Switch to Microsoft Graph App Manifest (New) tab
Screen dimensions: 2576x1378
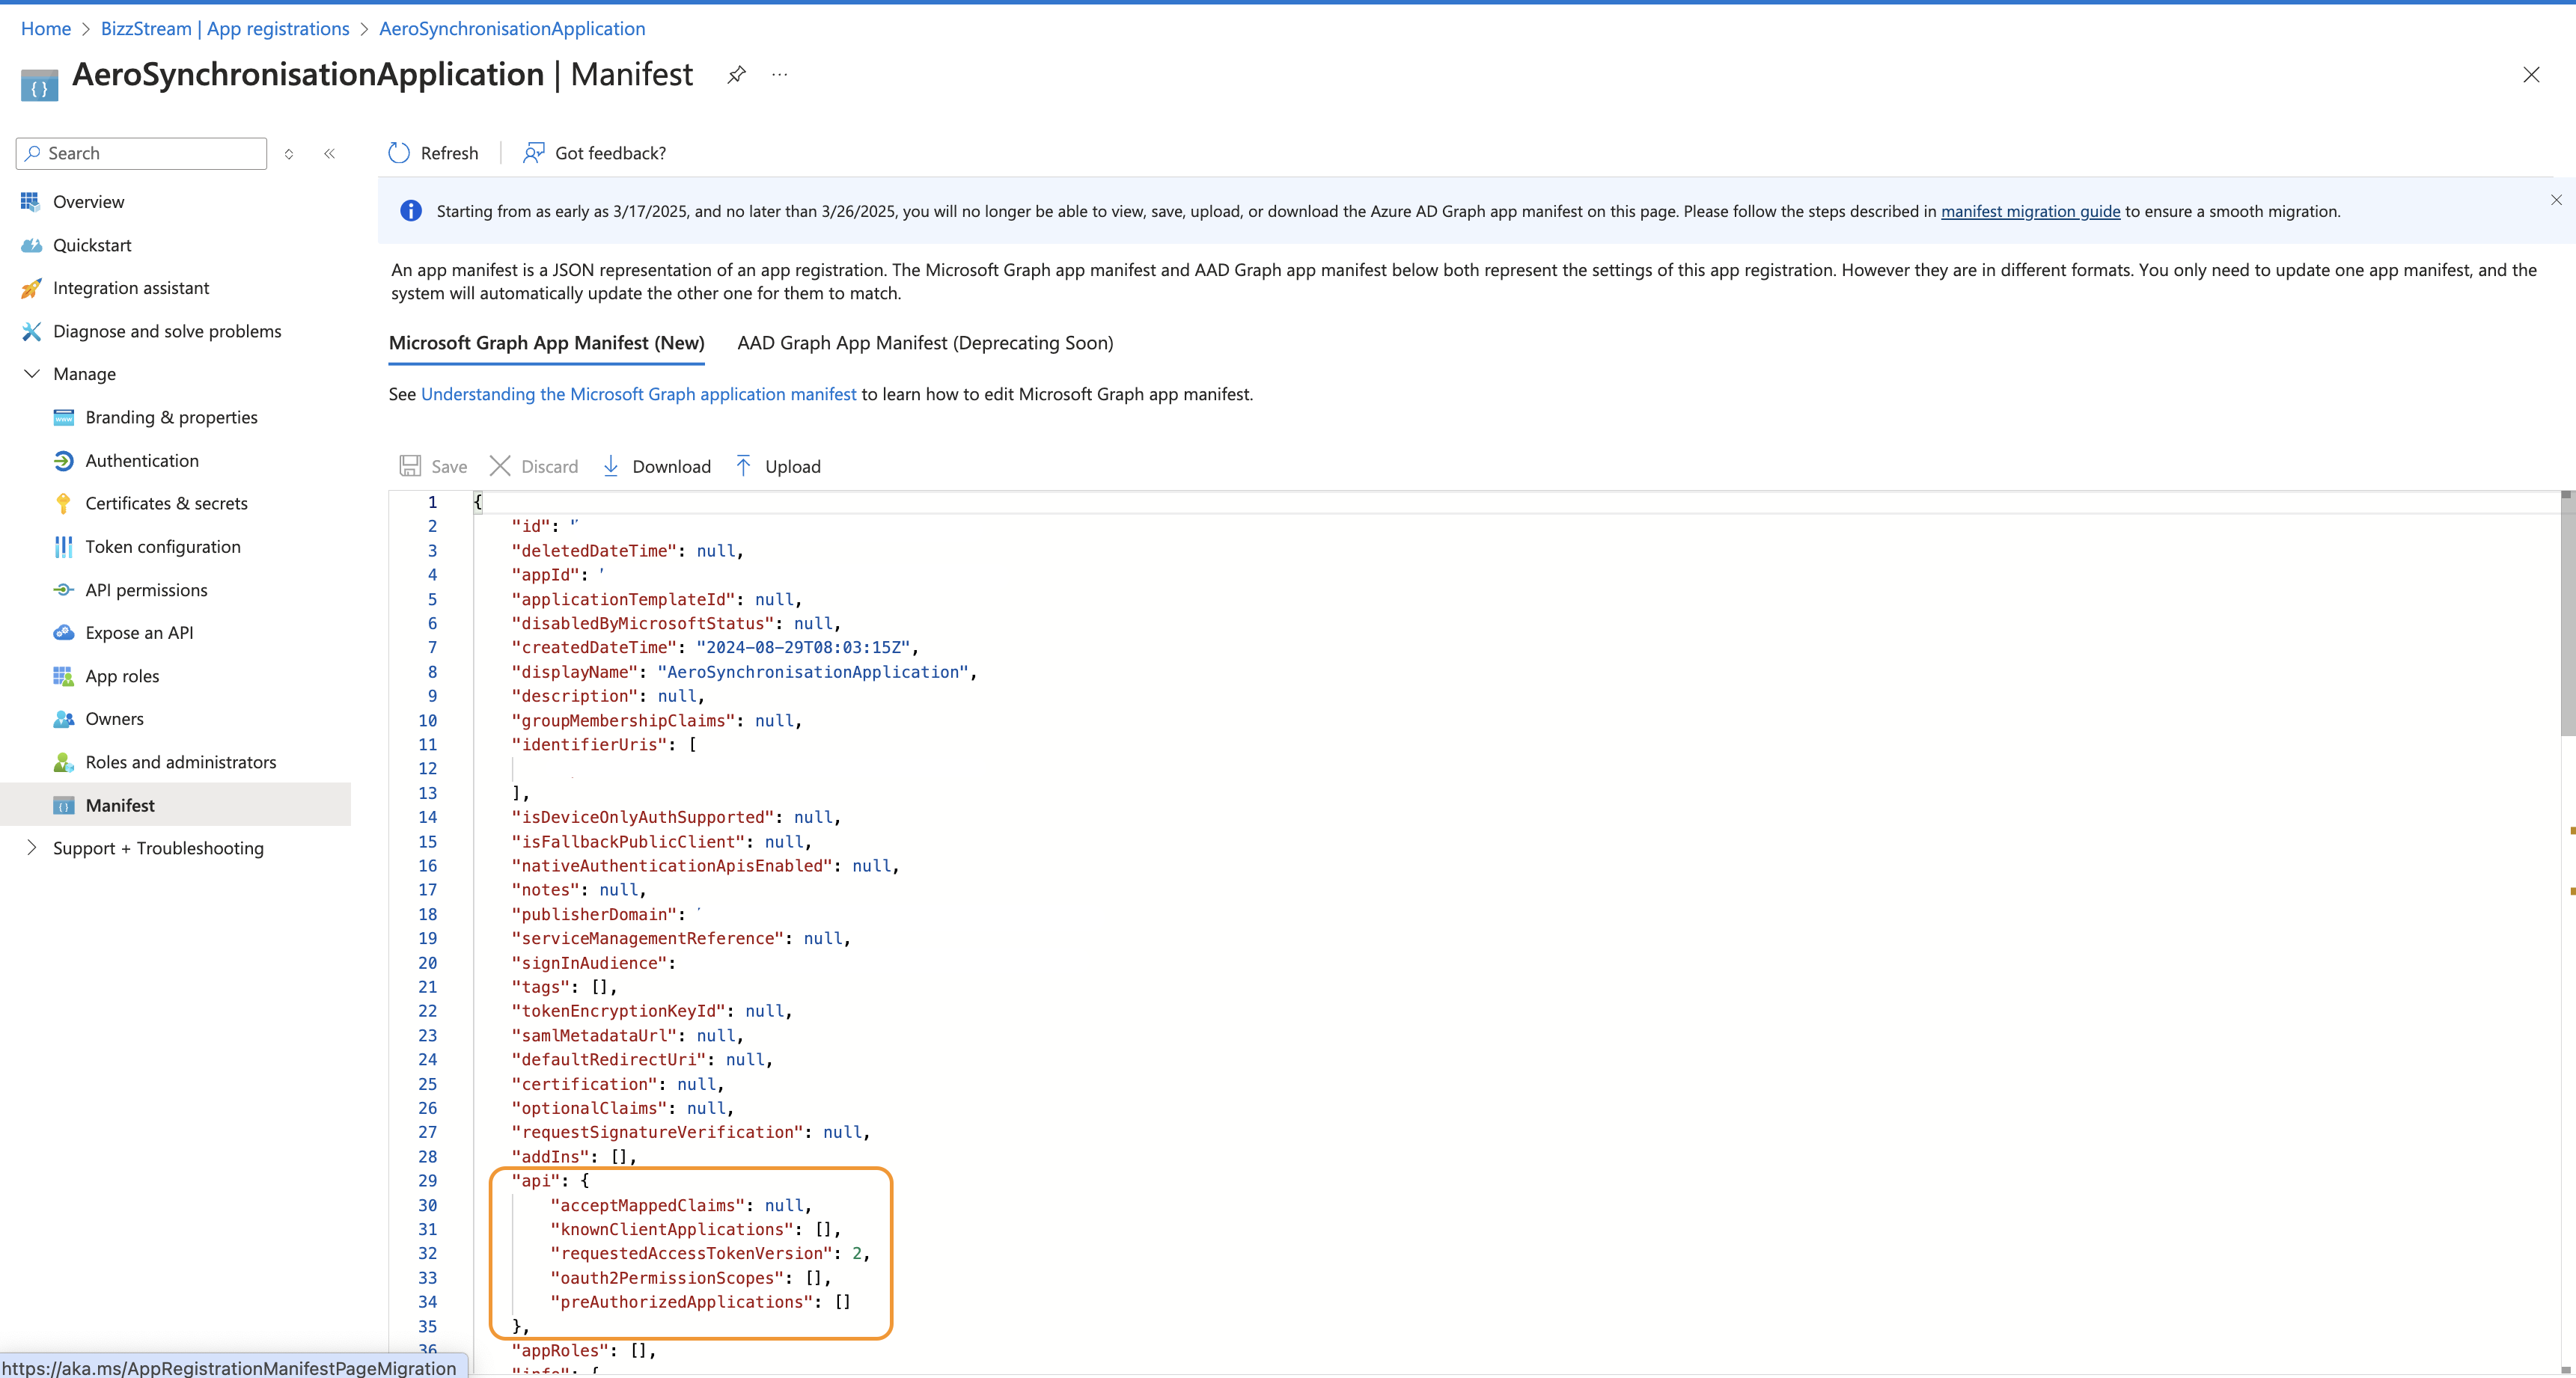pyautogui.click(x=546, y=343)
